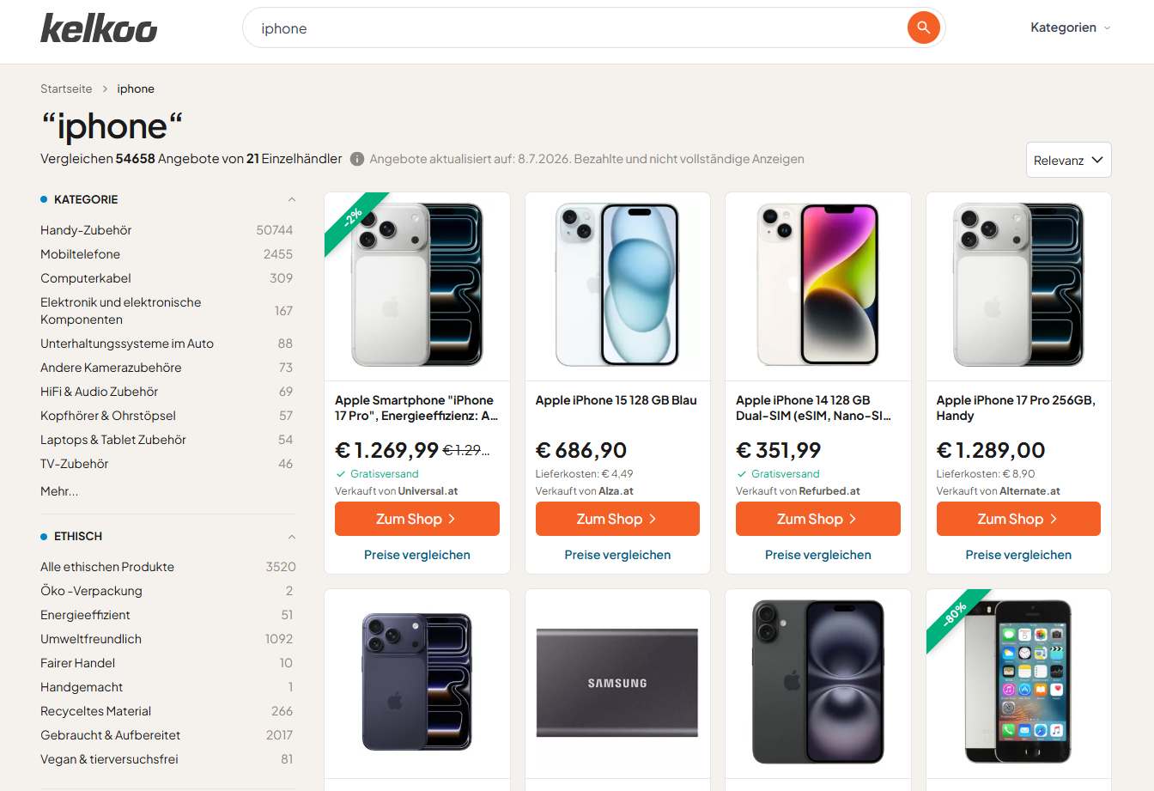Click the -80% discount ribbon badge
Image resolution: width=1154 pixels, height=791 pixels.
(x=955, y=616)
